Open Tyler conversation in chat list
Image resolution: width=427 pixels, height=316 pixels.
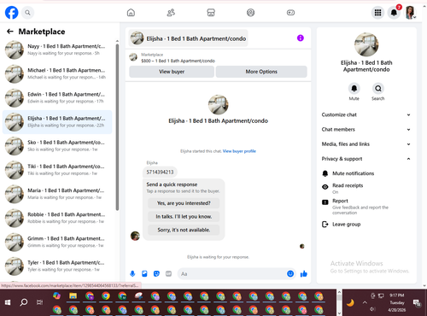point(57,266)
